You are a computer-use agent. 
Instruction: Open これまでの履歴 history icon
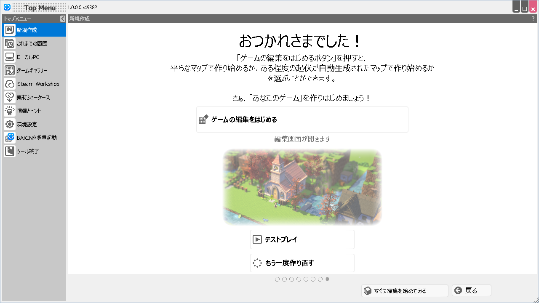[x=10, y=43]
